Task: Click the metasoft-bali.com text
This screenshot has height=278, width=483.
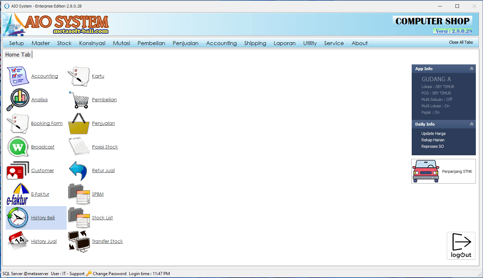Action: (81, 31)
